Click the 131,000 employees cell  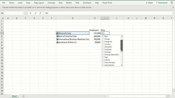[x=95, y=33]
